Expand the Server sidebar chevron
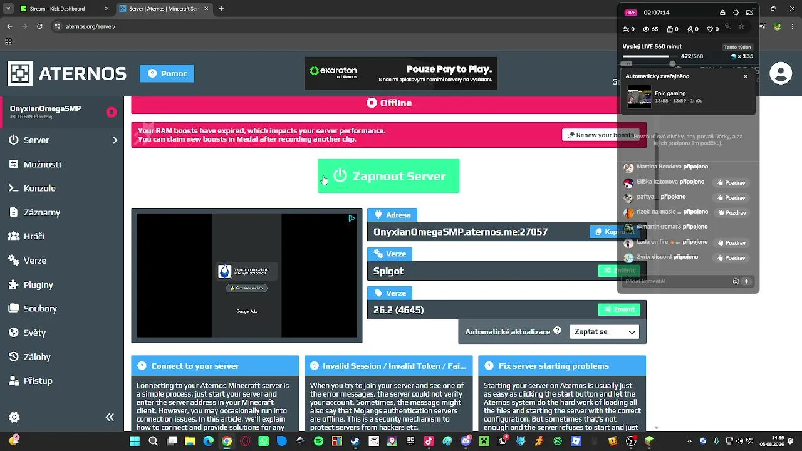802x451 pixels. (x=115, y=140)
